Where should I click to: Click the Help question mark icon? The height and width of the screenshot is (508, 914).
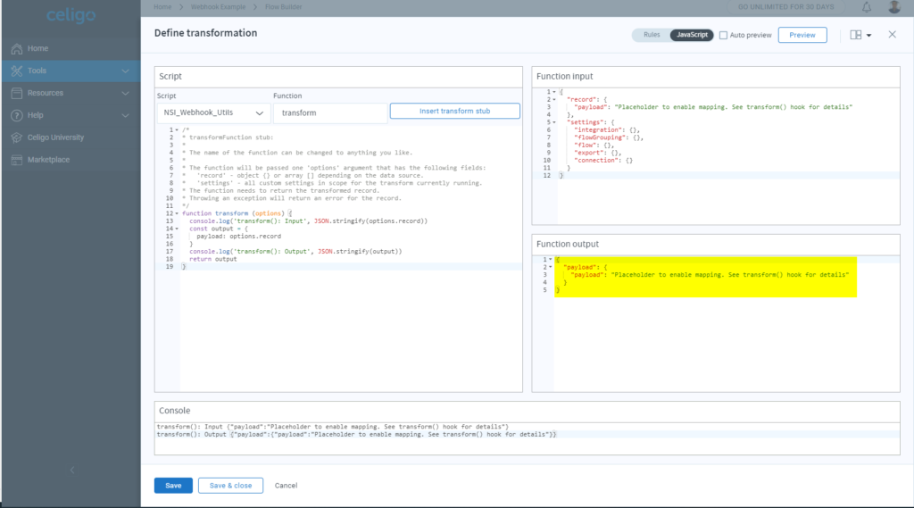17,115
